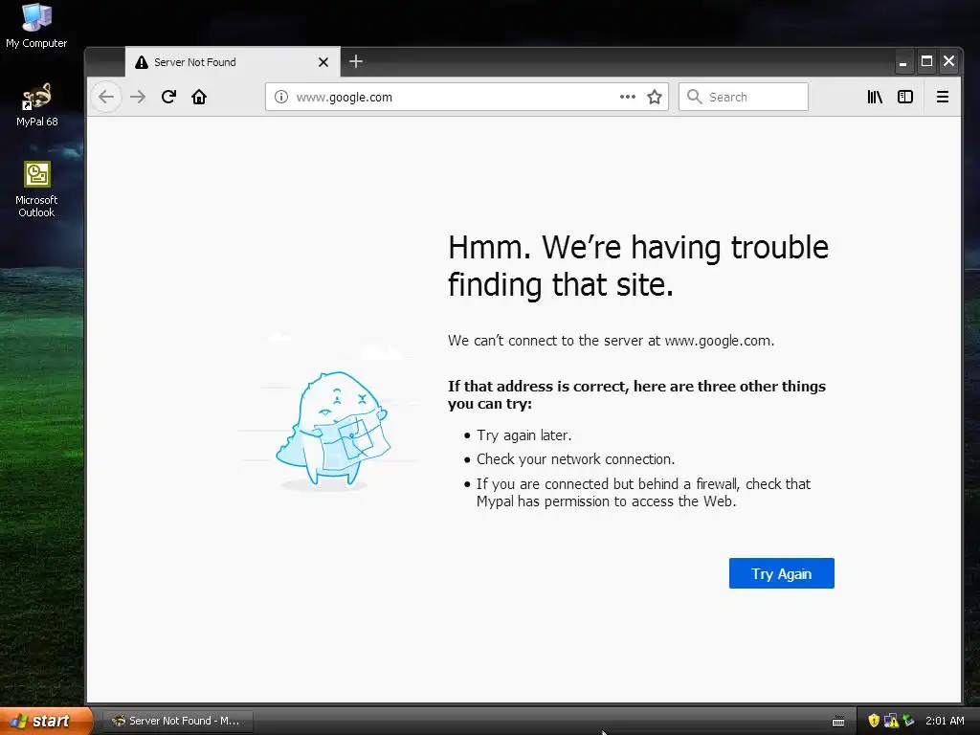Launch MyPal 68 desktop shortcut
The image size is (980, 735).
tap(37, 105)
